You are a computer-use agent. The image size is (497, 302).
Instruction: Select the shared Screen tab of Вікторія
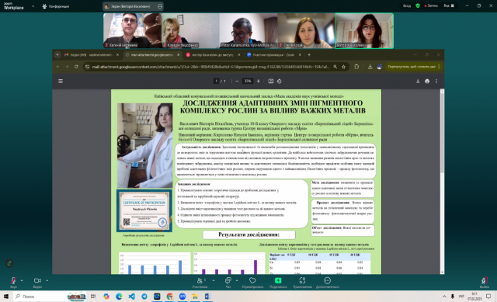pos(133,6)
